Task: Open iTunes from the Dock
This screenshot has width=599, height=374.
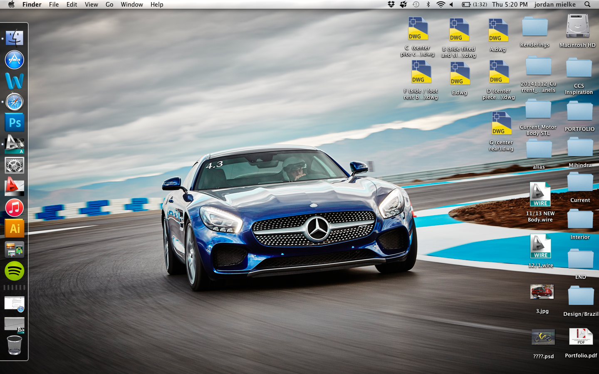Action: 15,208
